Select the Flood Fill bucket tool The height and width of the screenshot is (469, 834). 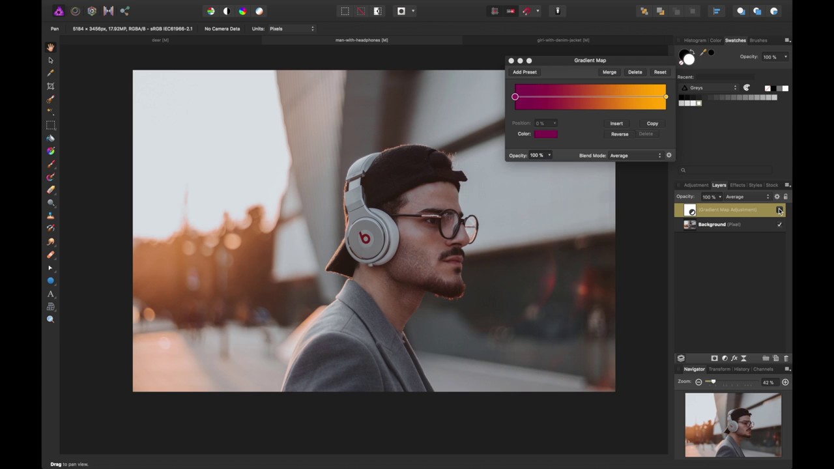(50, 138)
